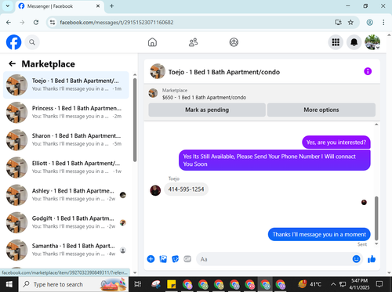The image size is (392, 292).
Task: Click the 'Yes Its Still Available' message bubble
Action: [274, 160]
